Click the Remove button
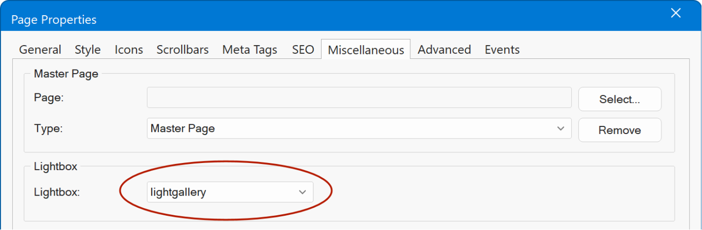Viewport: 702px width, 230px height. pos(619,130)
